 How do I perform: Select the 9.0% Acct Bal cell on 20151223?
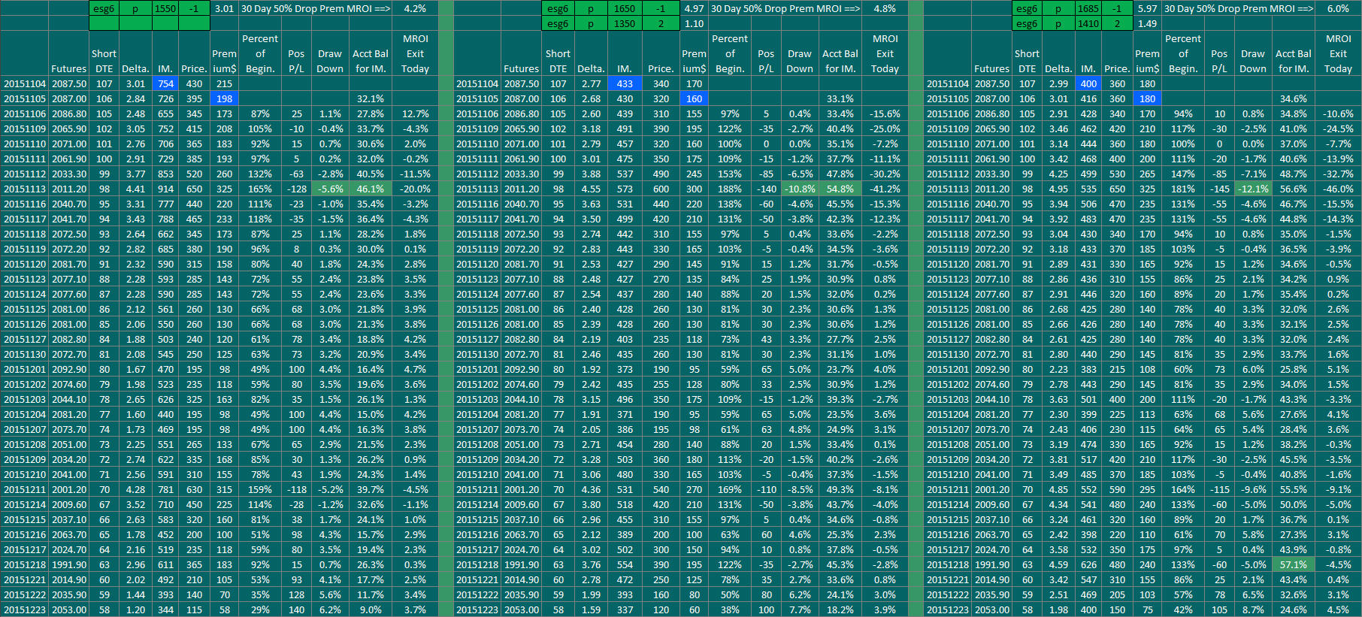(x=371, y=610)
